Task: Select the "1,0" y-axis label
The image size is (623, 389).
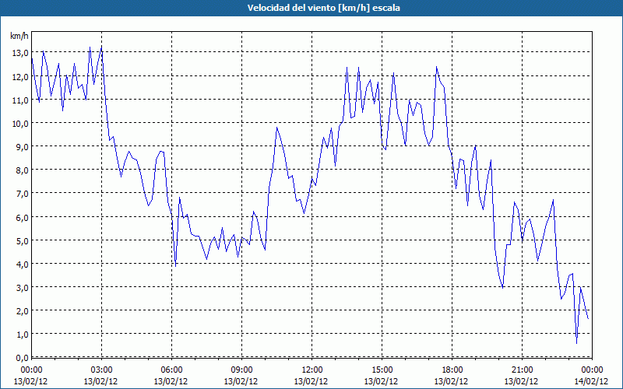Action: pos(22,335)
